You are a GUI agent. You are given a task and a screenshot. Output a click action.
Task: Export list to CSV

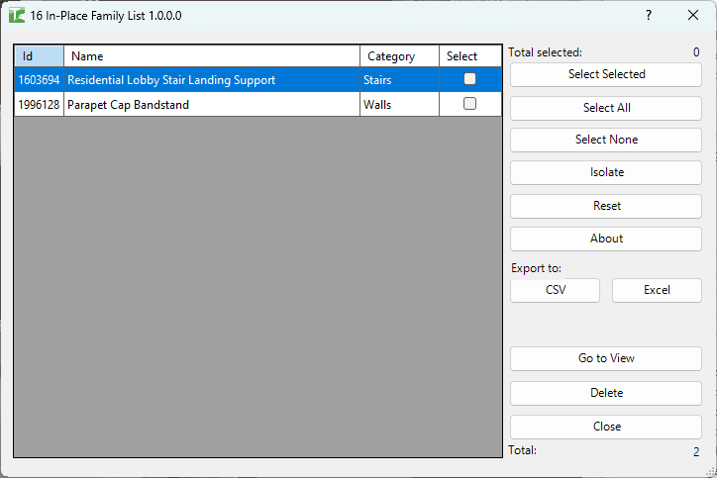tap(556, 290)
